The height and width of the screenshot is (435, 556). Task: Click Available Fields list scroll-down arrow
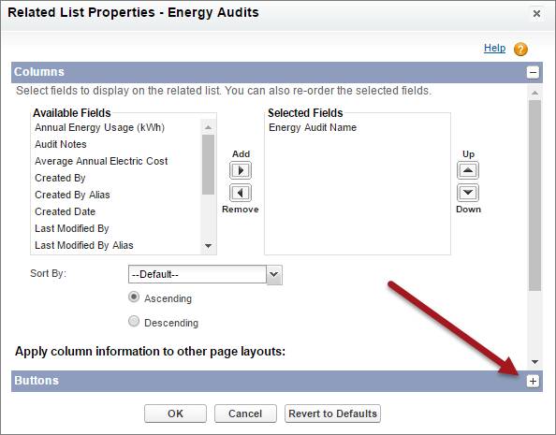pyautogui.click(x=209, y=246)
